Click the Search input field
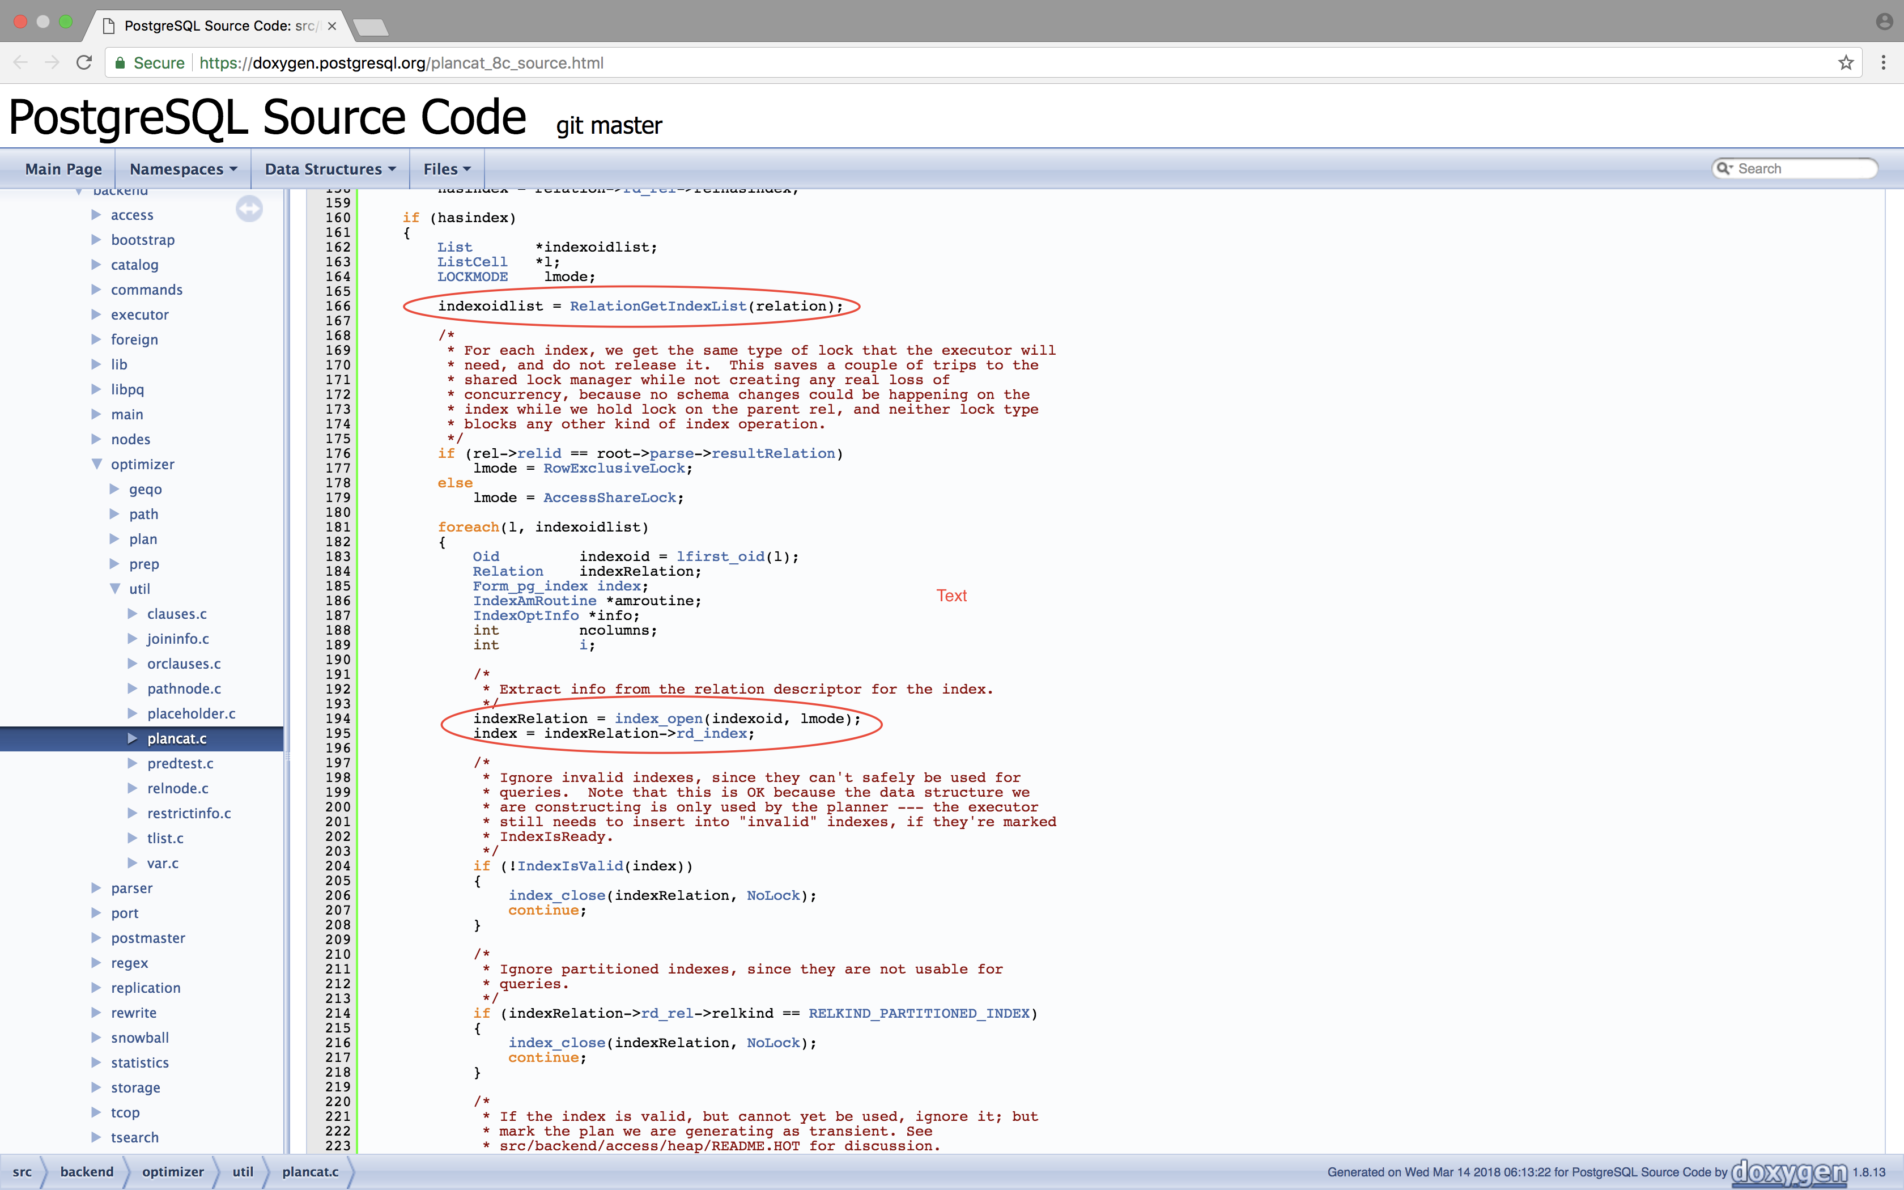 click(1802, 168)
